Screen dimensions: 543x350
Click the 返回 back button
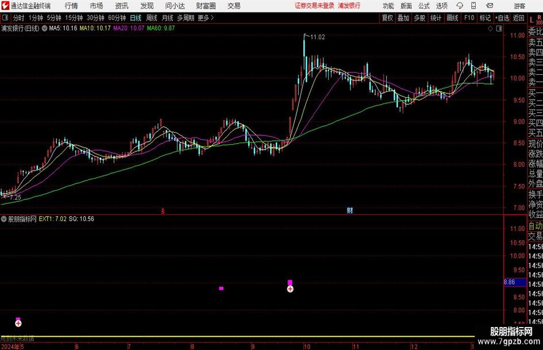point(518,18)
